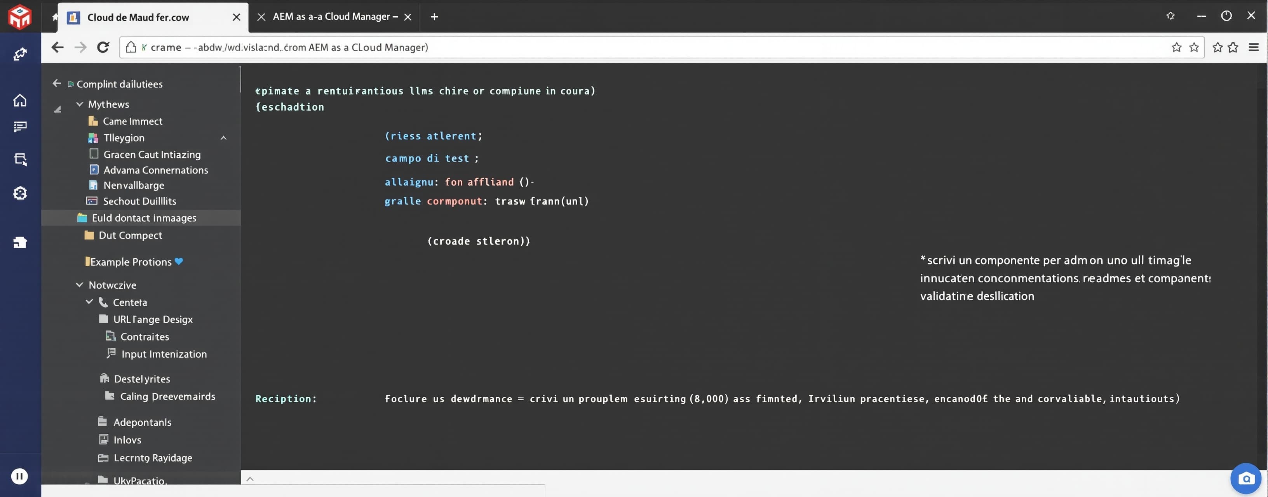This screenshot has height=497, width=1268.
Task: Toggle the Gracen Caut Intiazing checkbox
Action: (94, 153)
